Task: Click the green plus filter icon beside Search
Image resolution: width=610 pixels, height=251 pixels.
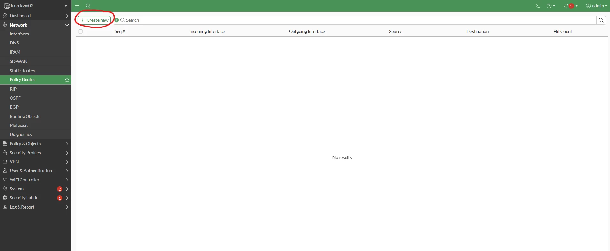Action: [x=117, y=20]
